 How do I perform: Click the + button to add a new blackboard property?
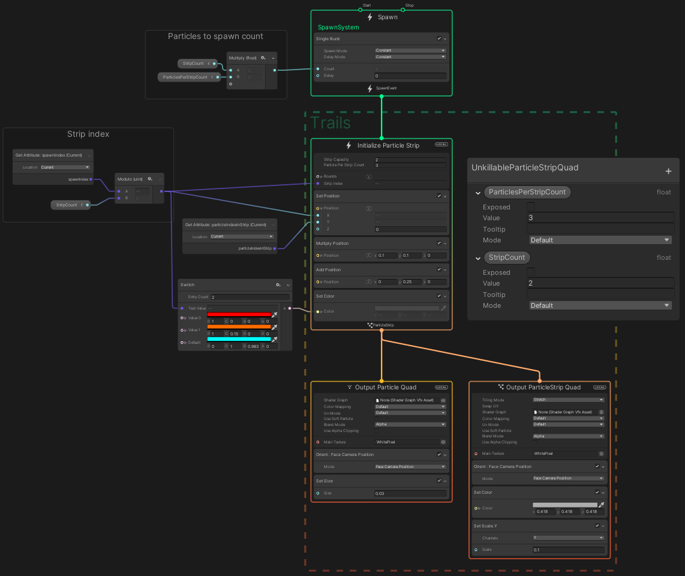pyautogui.click(x=668, y=170)
